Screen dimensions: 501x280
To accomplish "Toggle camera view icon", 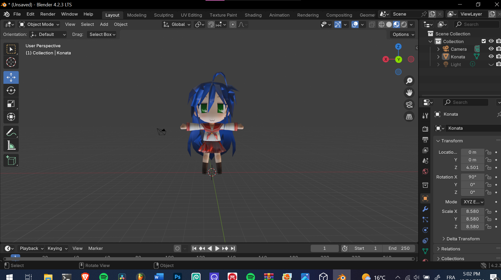I will 409,105.
